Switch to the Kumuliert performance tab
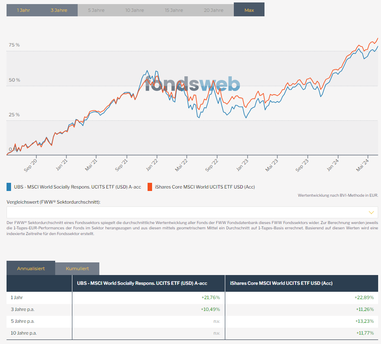 click(x=77, y=269)
